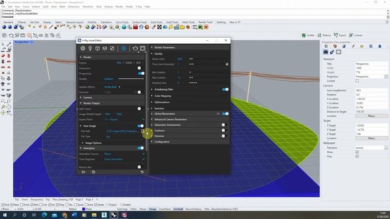
Task: Open material properties icon in Properties panel
Action: pyautogui.click(x=332, y=52)
